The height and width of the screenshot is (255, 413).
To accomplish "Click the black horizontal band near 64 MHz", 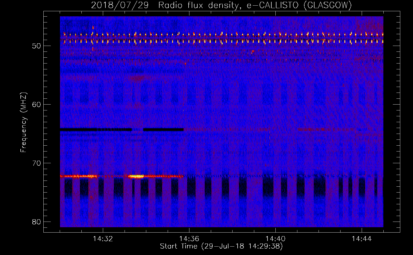I will pyautogui.click(x=122, y=130).
